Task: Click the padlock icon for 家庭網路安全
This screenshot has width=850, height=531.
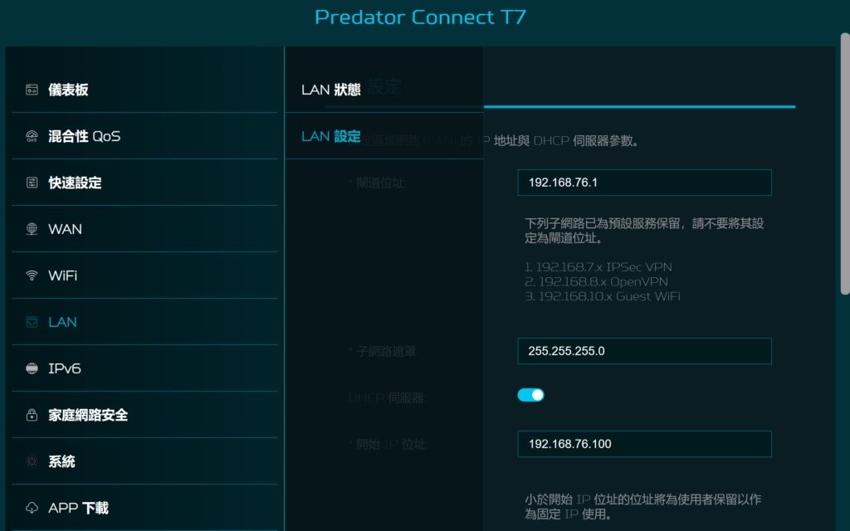Action: pos(32,415)
